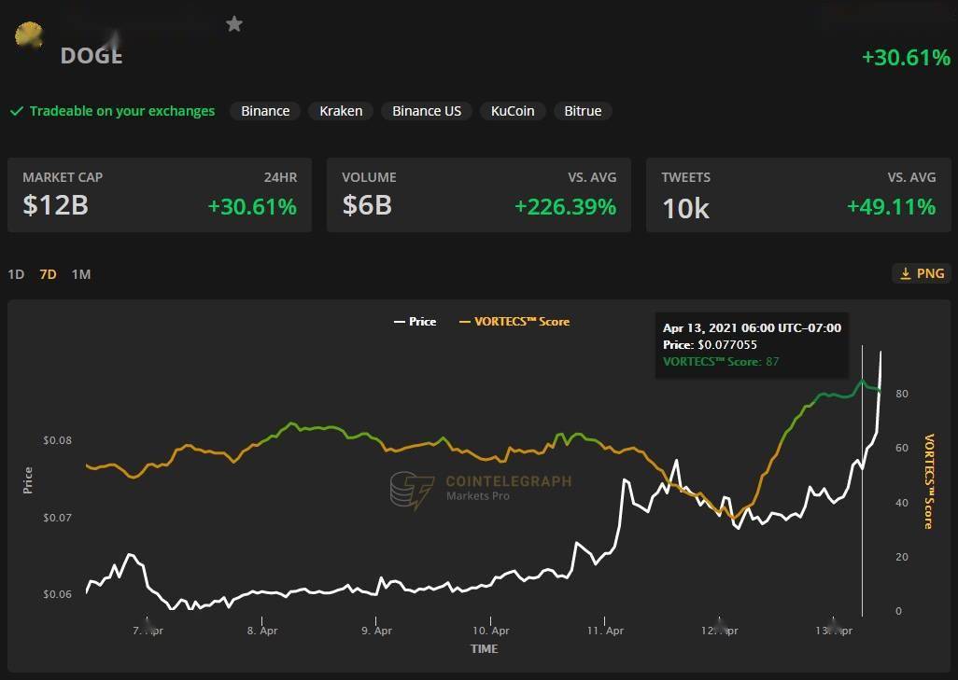
Task: Switch chart range to 1M
Action: point(81,274)
